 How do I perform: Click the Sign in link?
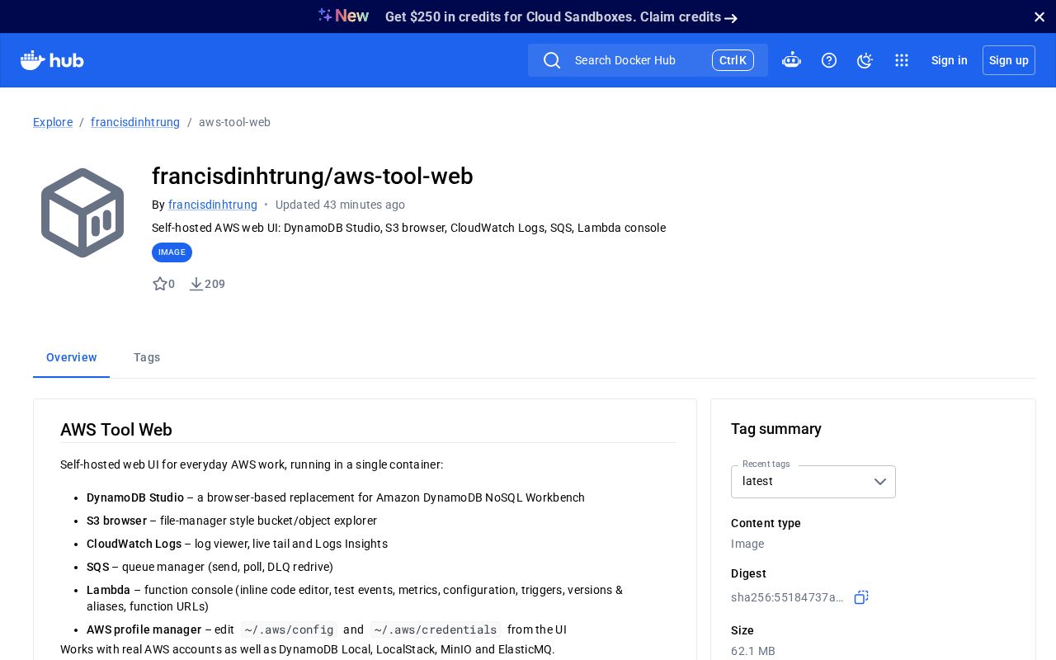click(950, 60)
